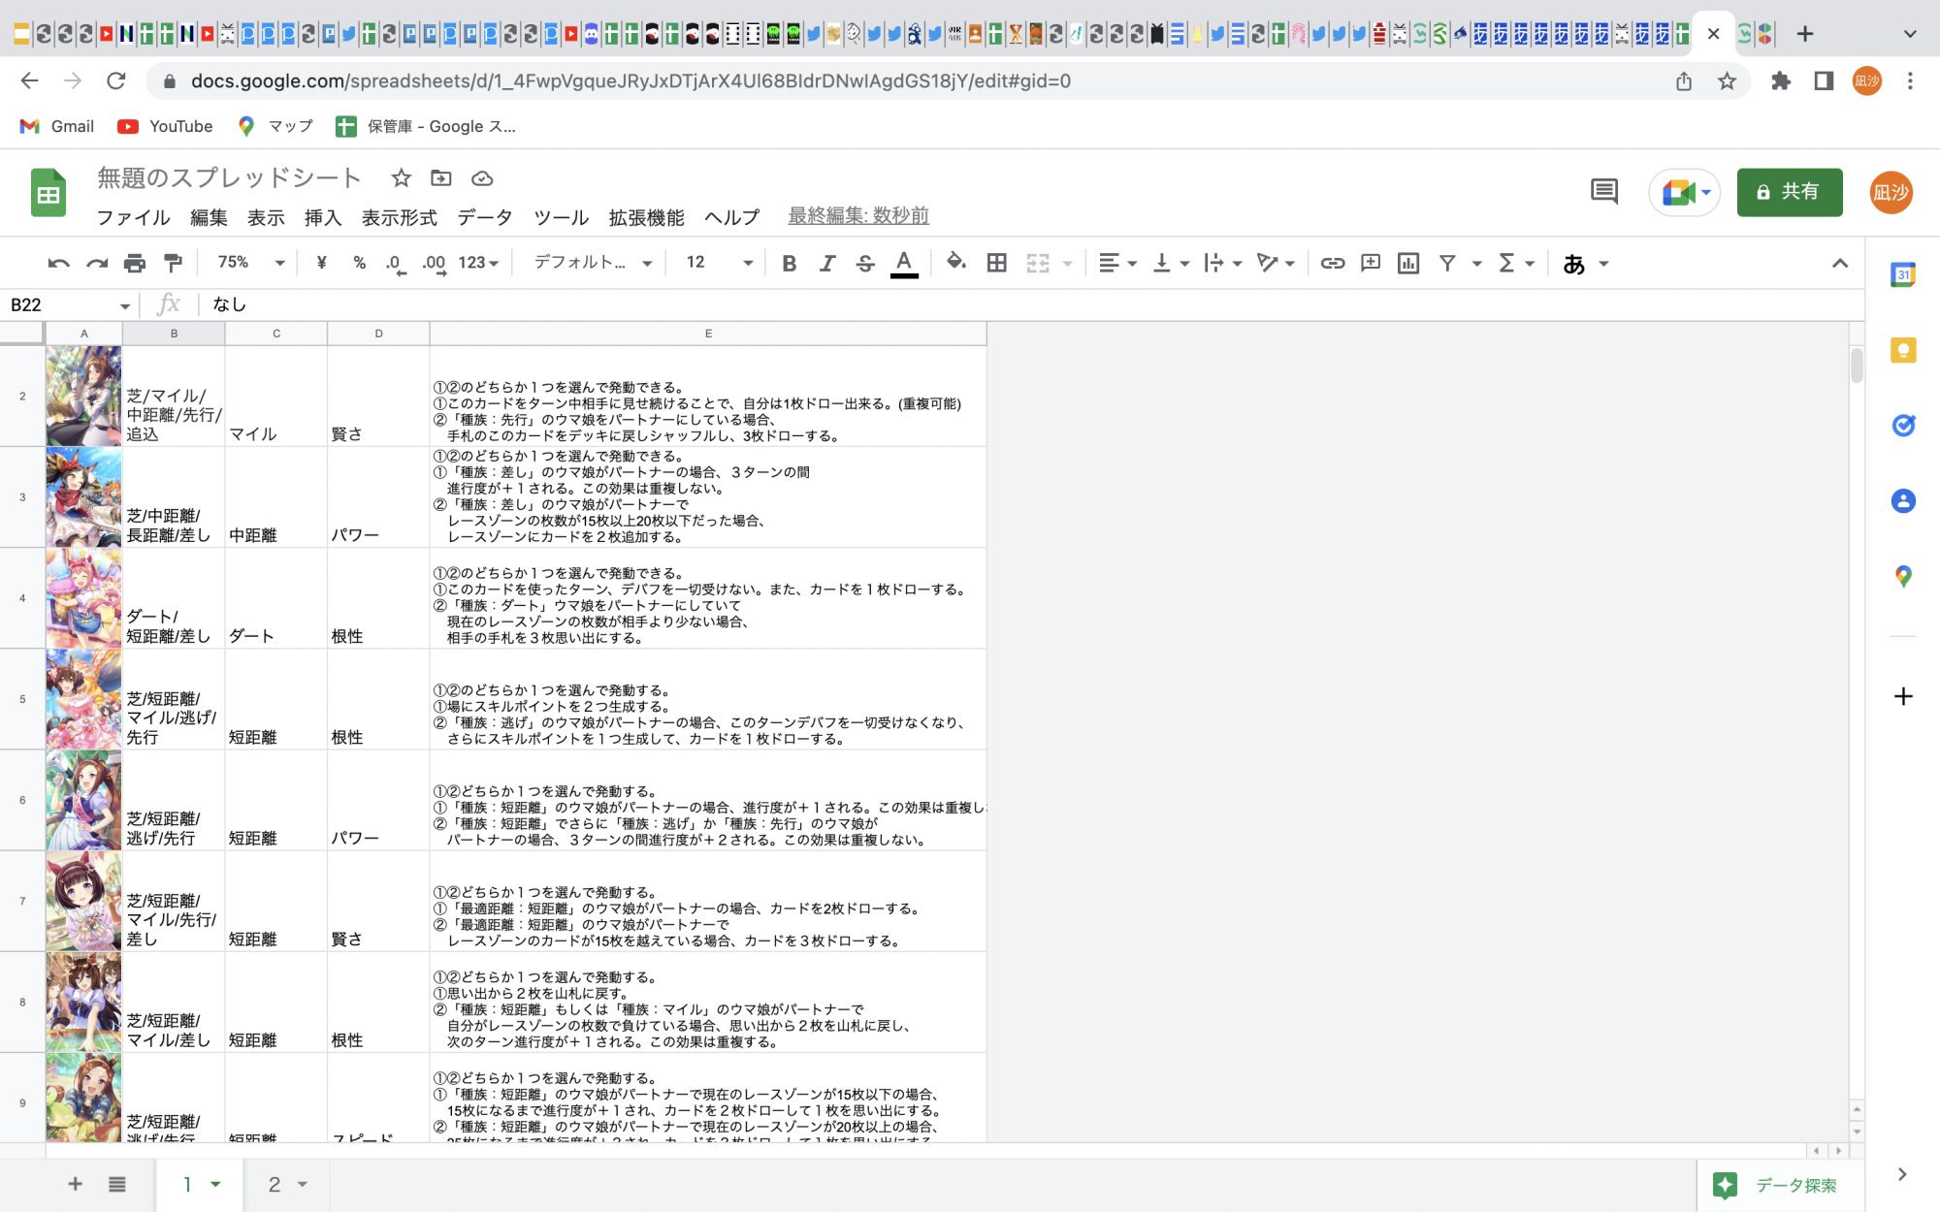Viewport: 1940px width, 1212px height.
Task: Open the number format 123 dropdown
Action: [478, 263]
